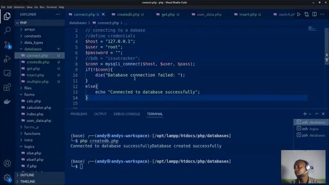Open Explorer Views and More Actions ellipsis
The width and height of the screenshot is (329, 185).
tap(58, 14)
